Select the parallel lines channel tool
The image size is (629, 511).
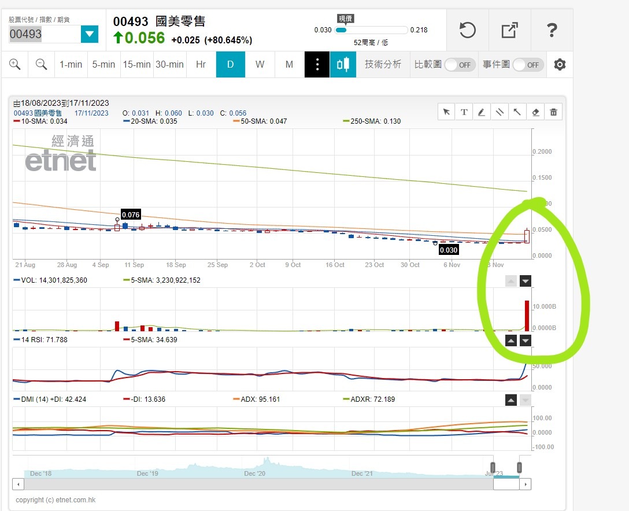click(x=499, y=112)
